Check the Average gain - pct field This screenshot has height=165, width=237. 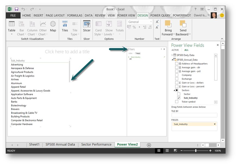(x=177, y=71)
